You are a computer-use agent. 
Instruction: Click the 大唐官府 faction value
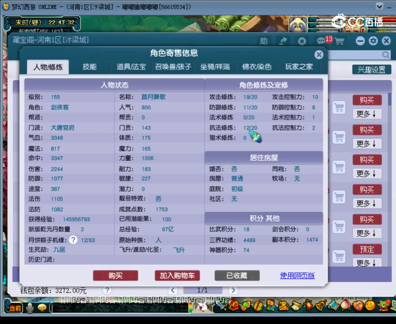(x=63, y=128)
